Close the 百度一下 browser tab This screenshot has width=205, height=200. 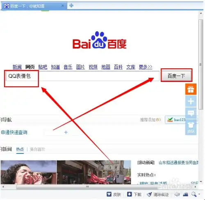click(x=63, y=6)
